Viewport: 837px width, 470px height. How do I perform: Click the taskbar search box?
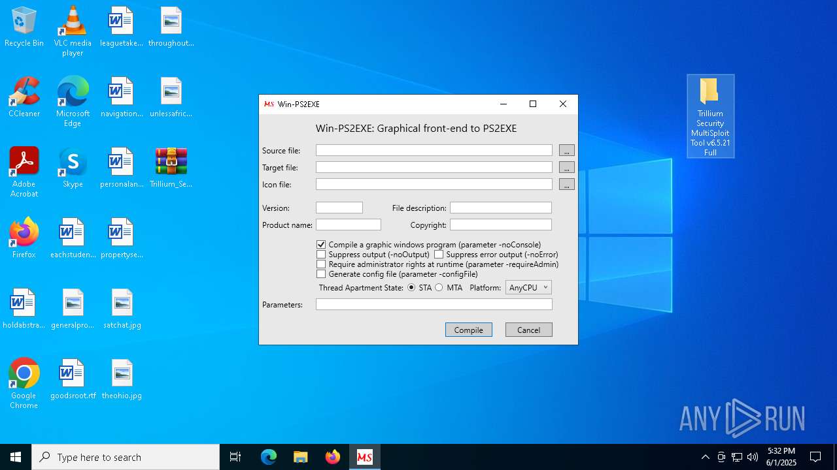pyautogui.click(x=126, y=457)
